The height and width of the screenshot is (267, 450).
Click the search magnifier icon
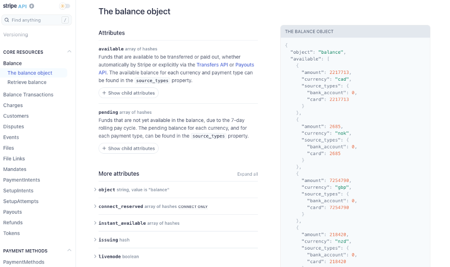pyautogui.click(x=7, y=20)
